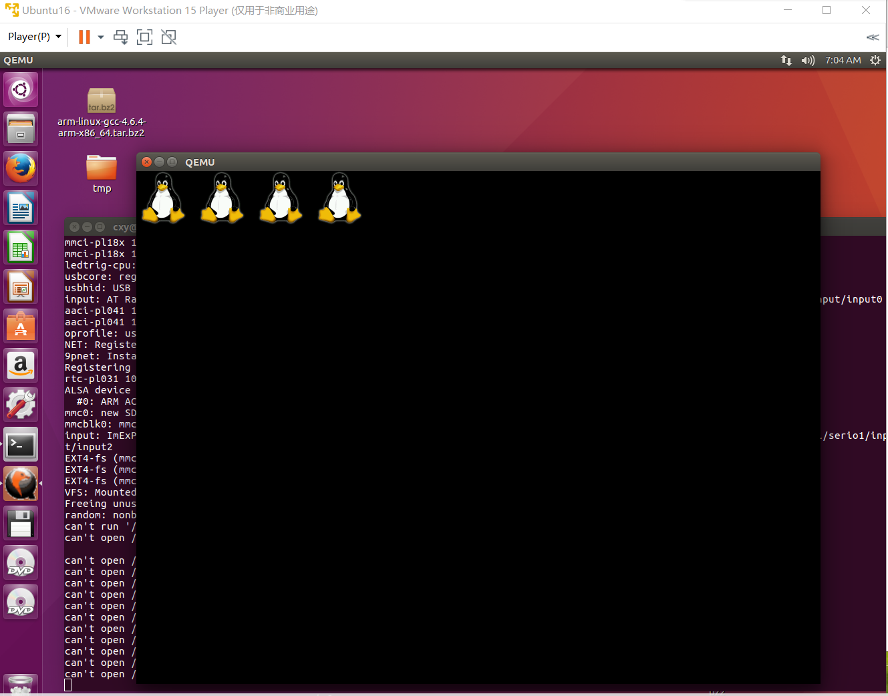Click the "VFS: Mounted" terminal line
888x696 pixels.
100,492
